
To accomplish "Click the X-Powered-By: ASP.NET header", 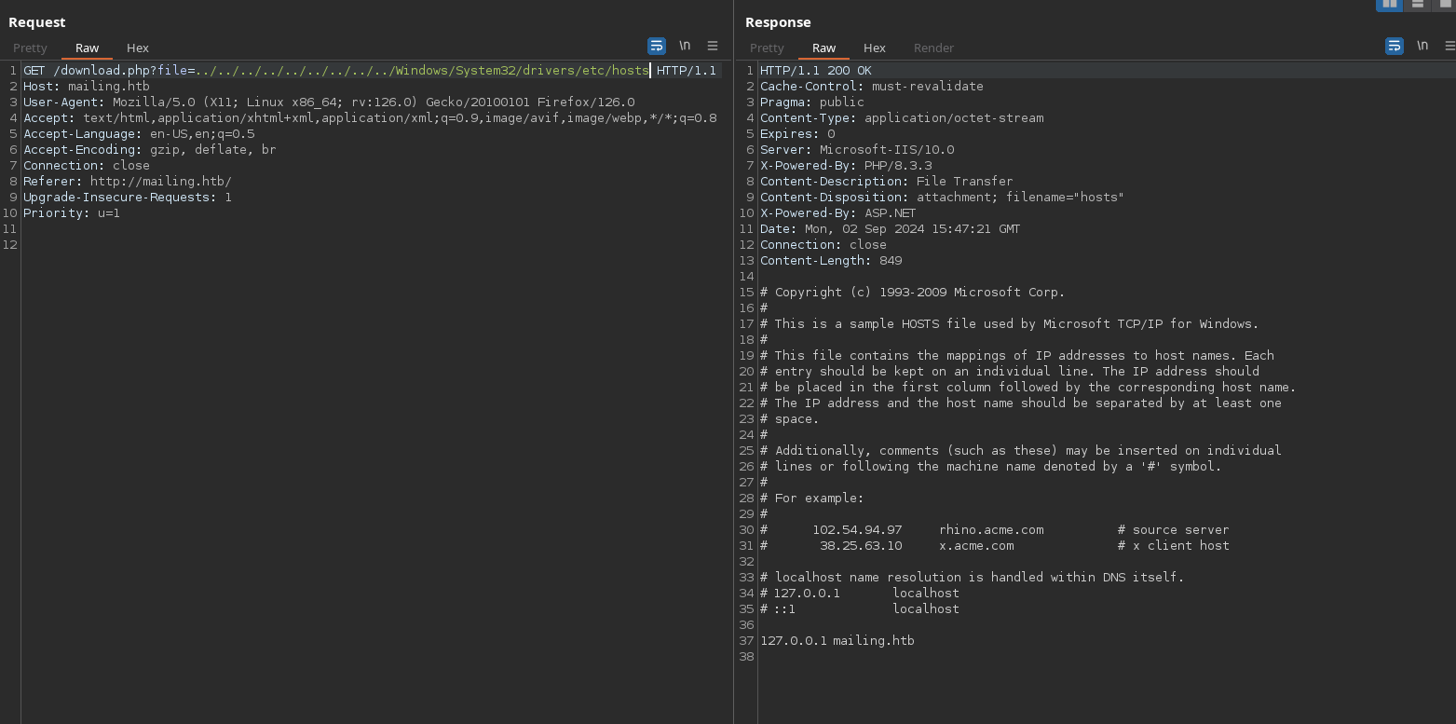I will coord(838,213).
